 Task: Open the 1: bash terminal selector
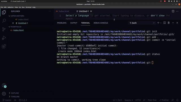(142, 23)
